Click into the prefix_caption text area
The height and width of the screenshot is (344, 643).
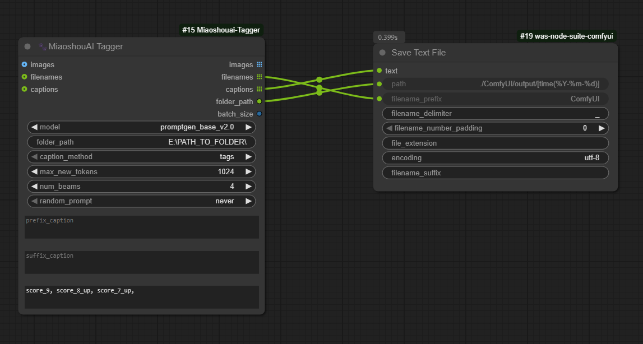[141, 227]
